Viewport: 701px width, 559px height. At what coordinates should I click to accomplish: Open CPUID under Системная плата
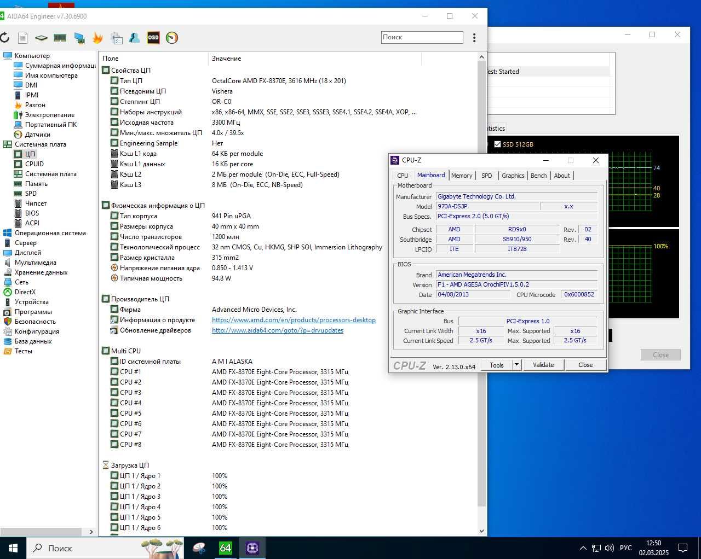[34, 164]
